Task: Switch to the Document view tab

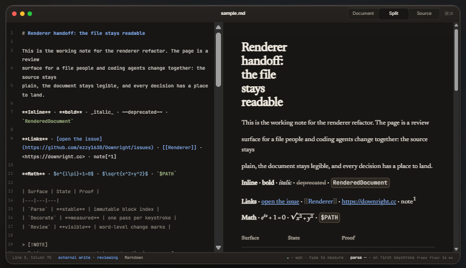Action: tap(363, 13)
